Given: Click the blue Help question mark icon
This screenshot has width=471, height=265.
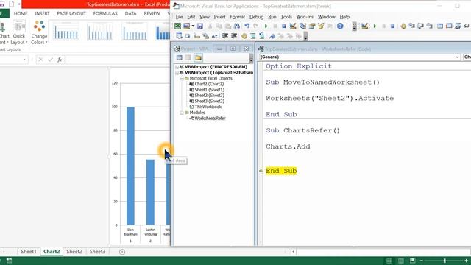Looking at the screenshot, I should [x=340, y=26].
